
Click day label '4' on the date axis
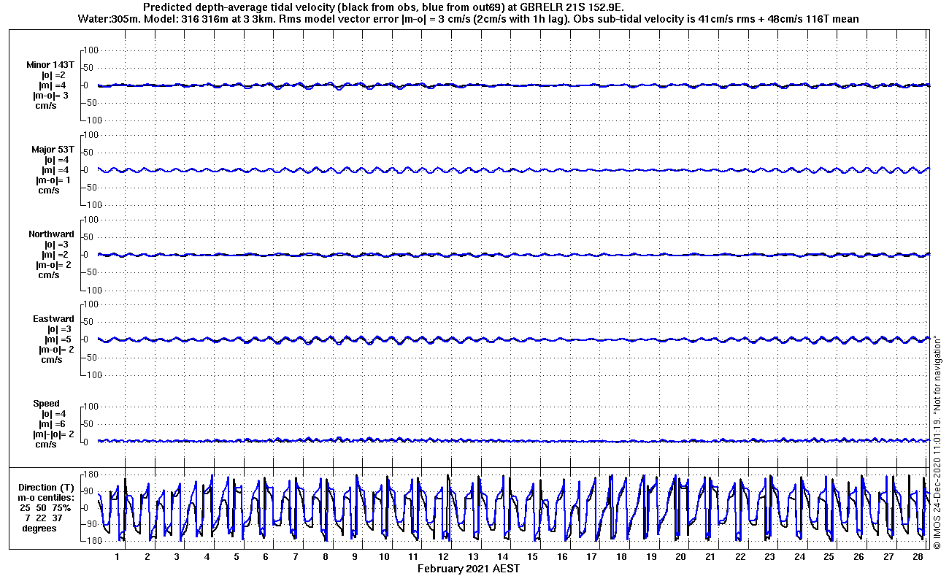click(207, 557)
